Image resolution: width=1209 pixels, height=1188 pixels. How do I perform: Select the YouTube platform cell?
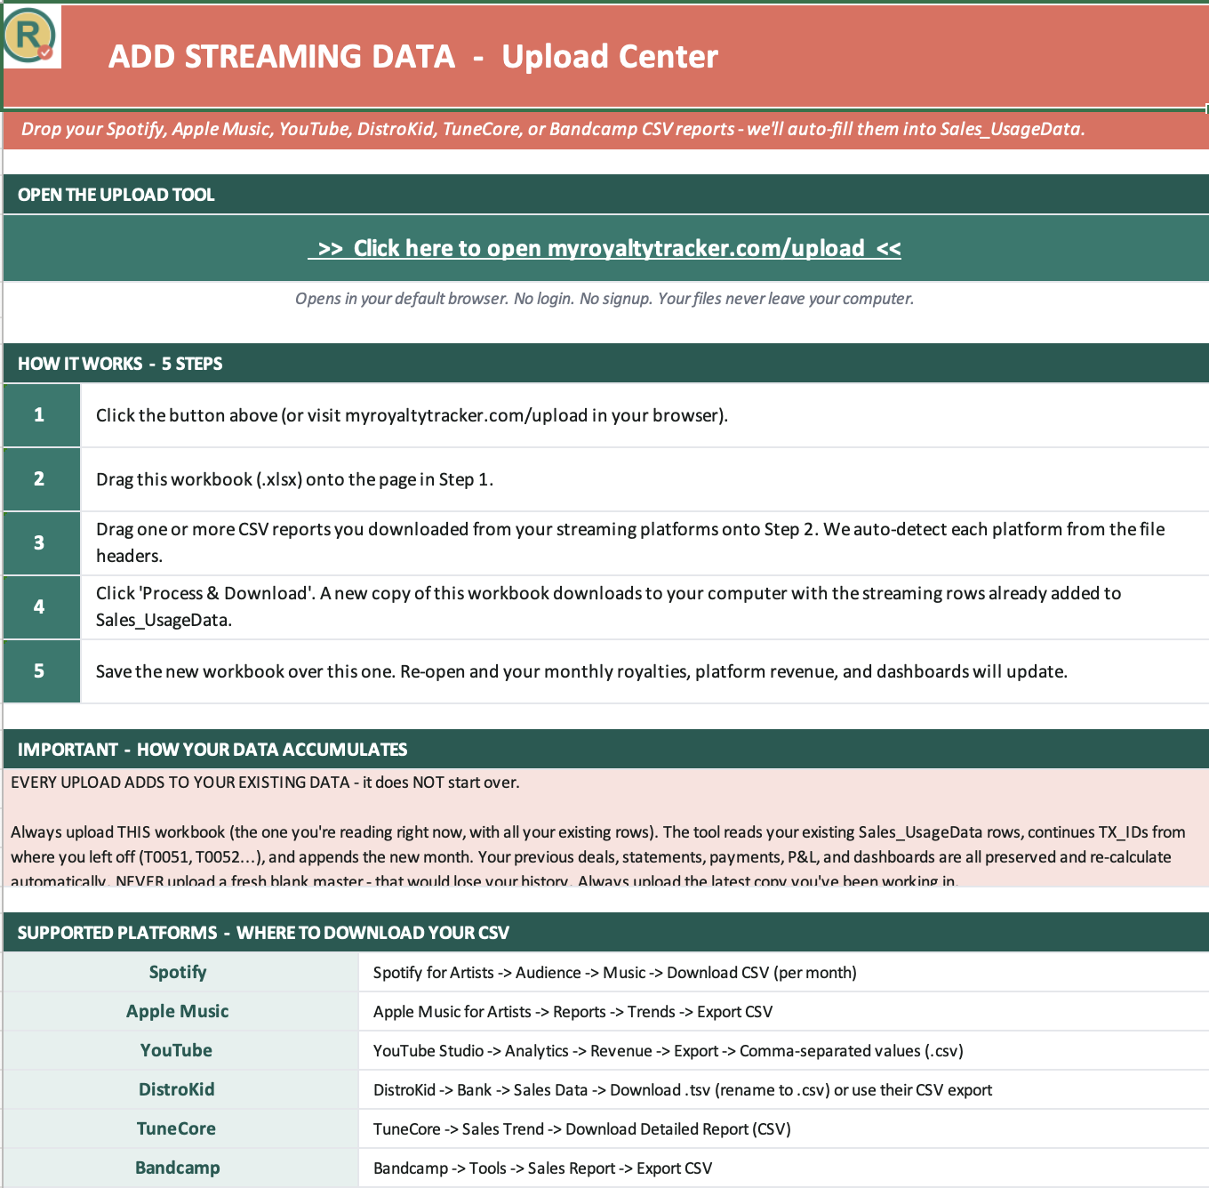click(x=180, y=1050)
